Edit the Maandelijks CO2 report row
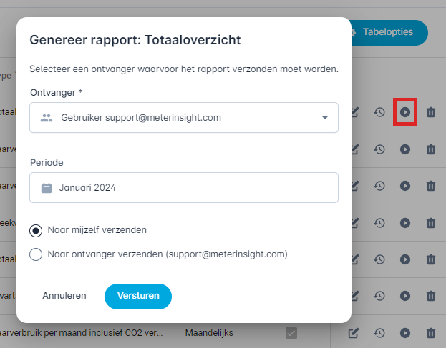This screenshot has height=348, width=446. pos(354,333)
